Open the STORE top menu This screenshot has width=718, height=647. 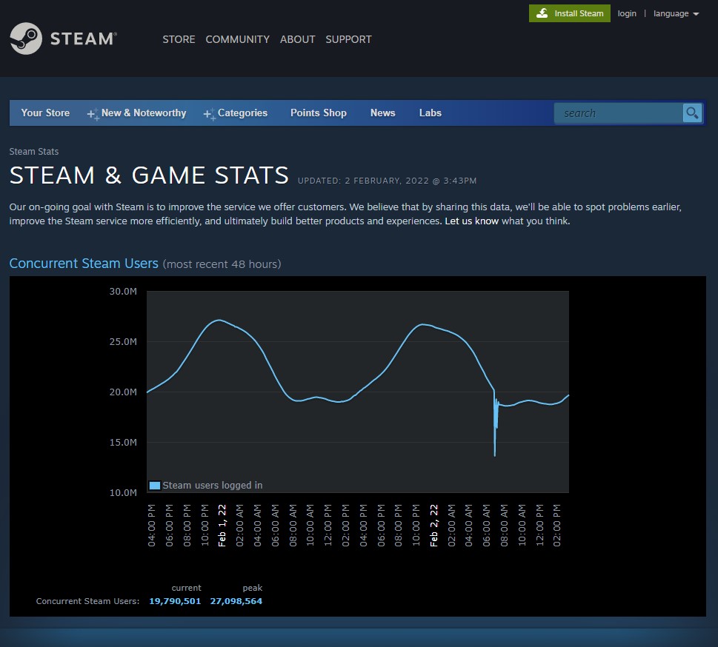click(x=179, y=39)
